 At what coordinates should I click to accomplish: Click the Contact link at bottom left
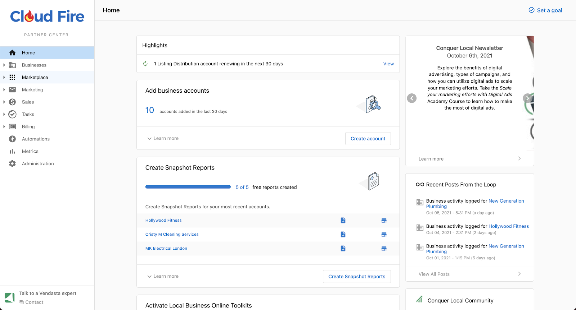click(31, 302)
